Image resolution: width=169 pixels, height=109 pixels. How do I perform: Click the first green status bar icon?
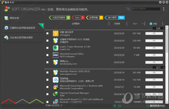[x=114, y=106]
